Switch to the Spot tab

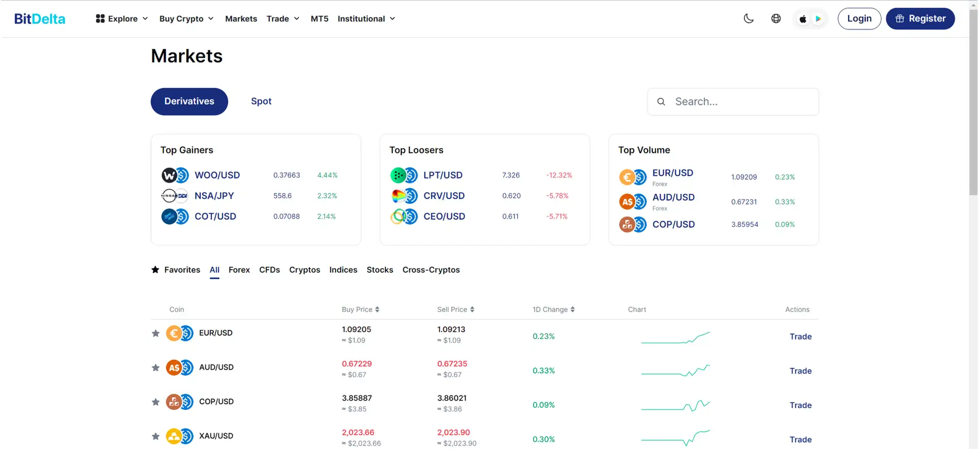coord(261,101)
